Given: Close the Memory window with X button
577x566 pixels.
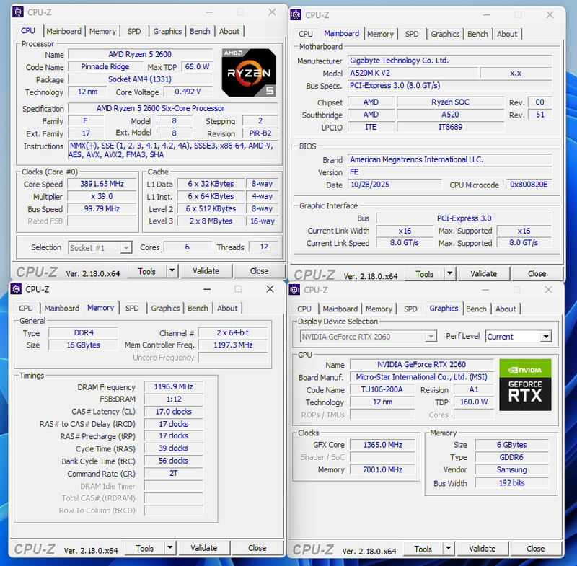Looking at the screenshot, I should (270, 289).
